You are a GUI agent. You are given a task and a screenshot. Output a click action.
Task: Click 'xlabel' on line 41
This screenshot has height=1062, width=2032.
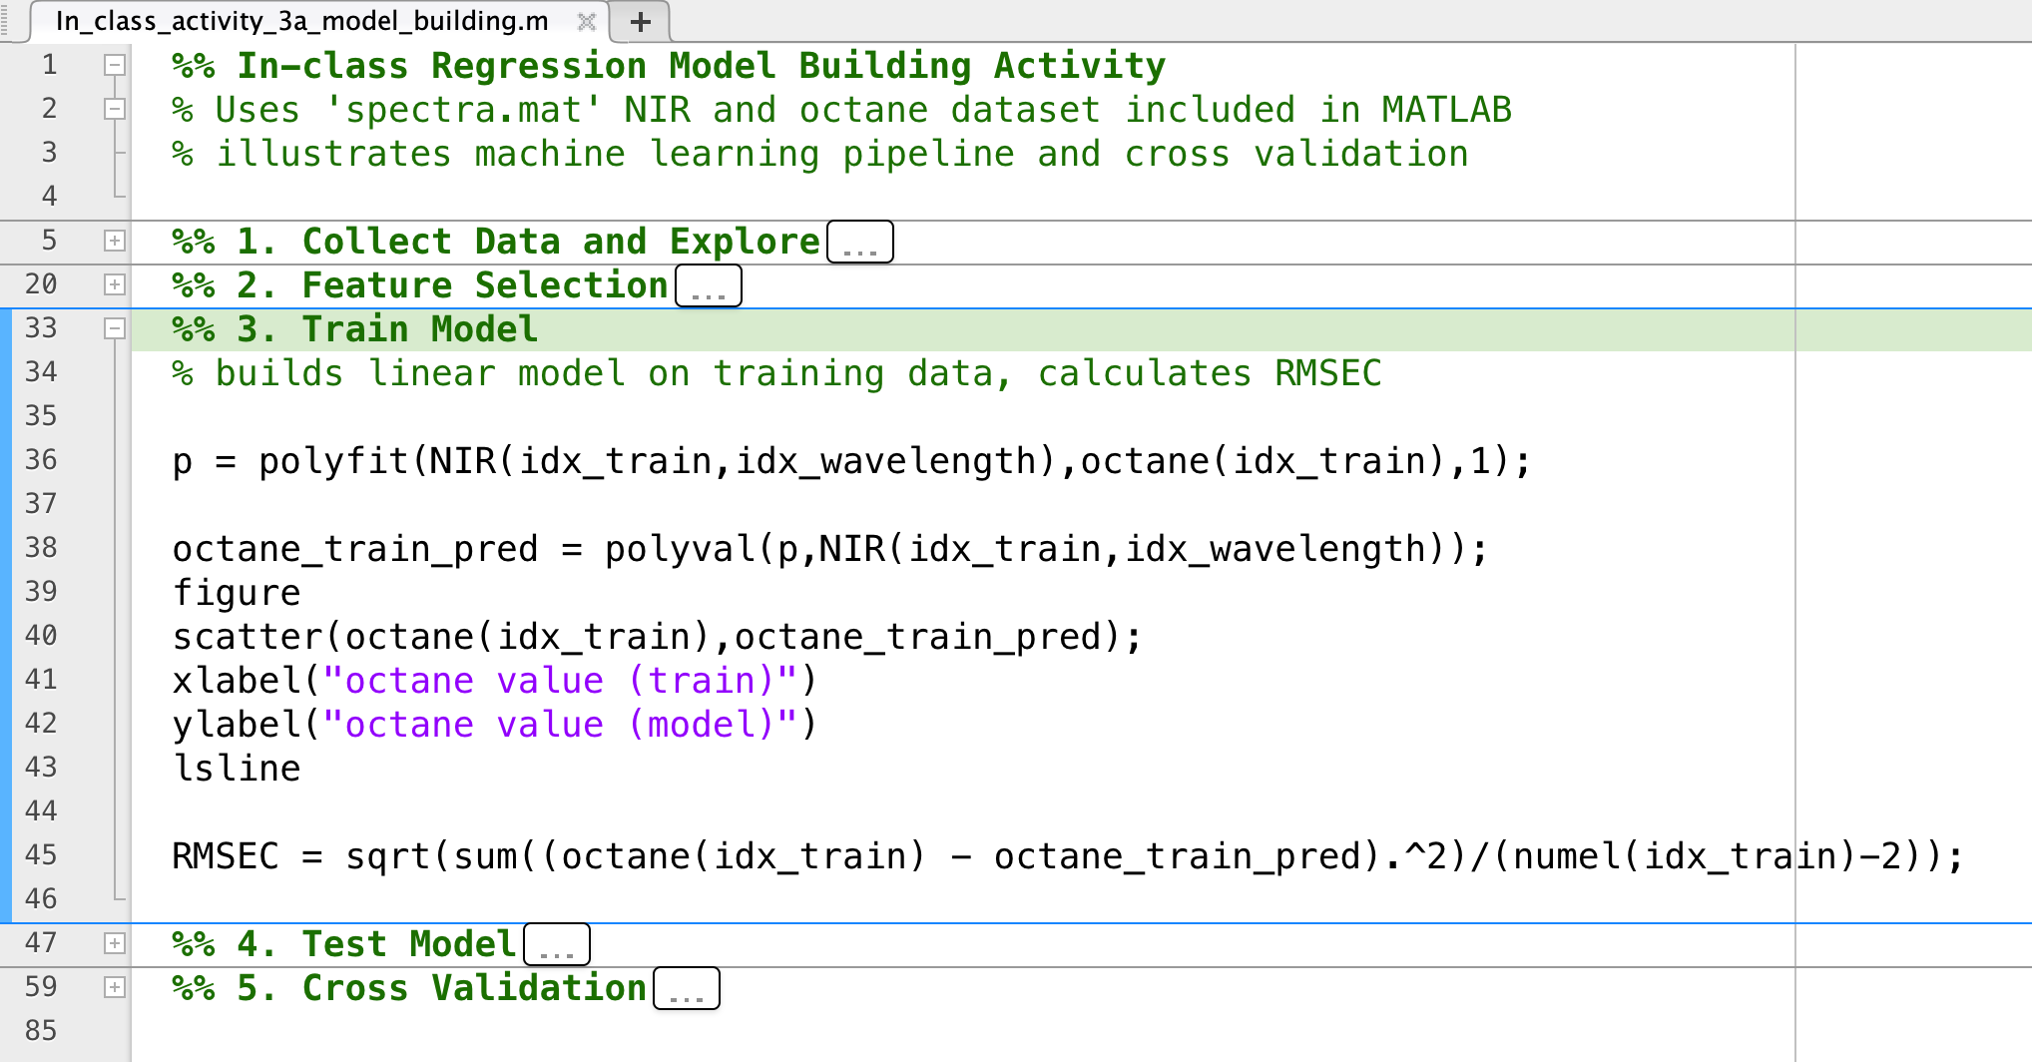[237, 681]
